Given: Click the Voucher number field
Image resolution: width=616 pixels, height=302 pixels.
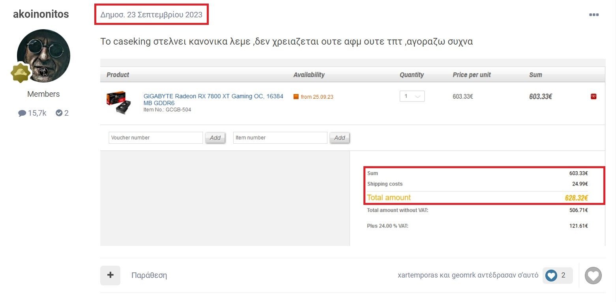Looking at the screenshot, I should pyautogui.click(x=156, y=138).
